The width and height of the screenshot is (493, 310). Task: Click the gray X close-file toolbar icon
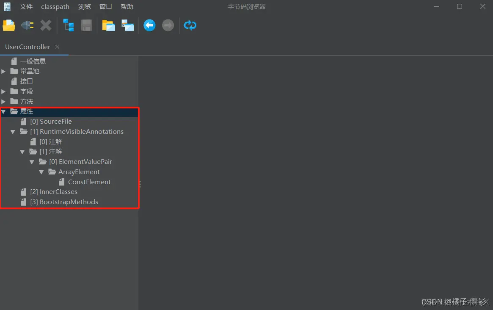coord(46,25)
